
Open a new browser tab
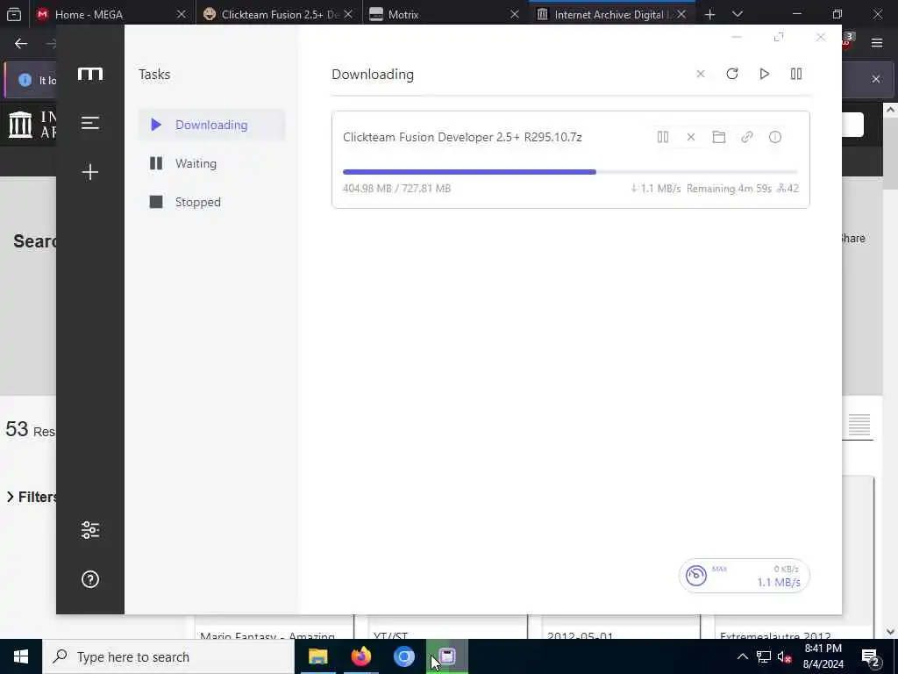[709, 14]
